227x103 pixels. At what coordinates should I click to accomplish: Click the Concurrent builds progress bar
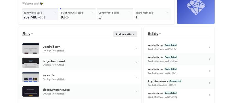click(x=115, y=9)
